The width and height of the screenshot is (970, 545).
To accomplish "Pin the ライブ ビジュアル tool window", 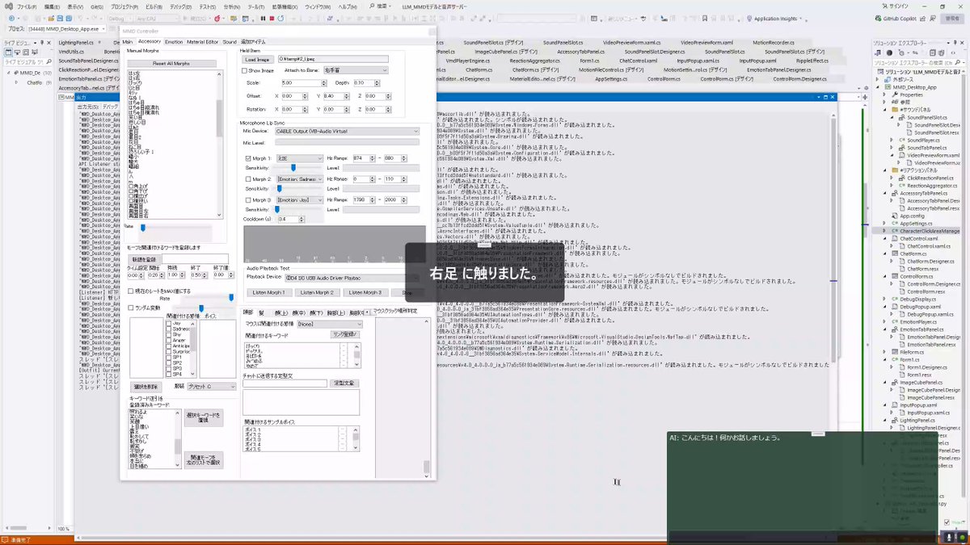I will (x=41, y=42).
